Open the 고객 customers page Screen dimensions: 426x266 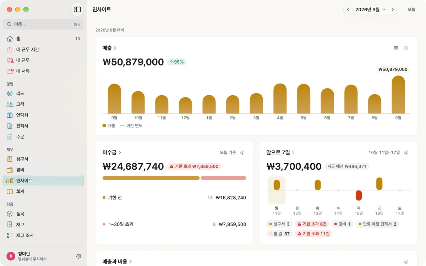(x=43, y=104)
